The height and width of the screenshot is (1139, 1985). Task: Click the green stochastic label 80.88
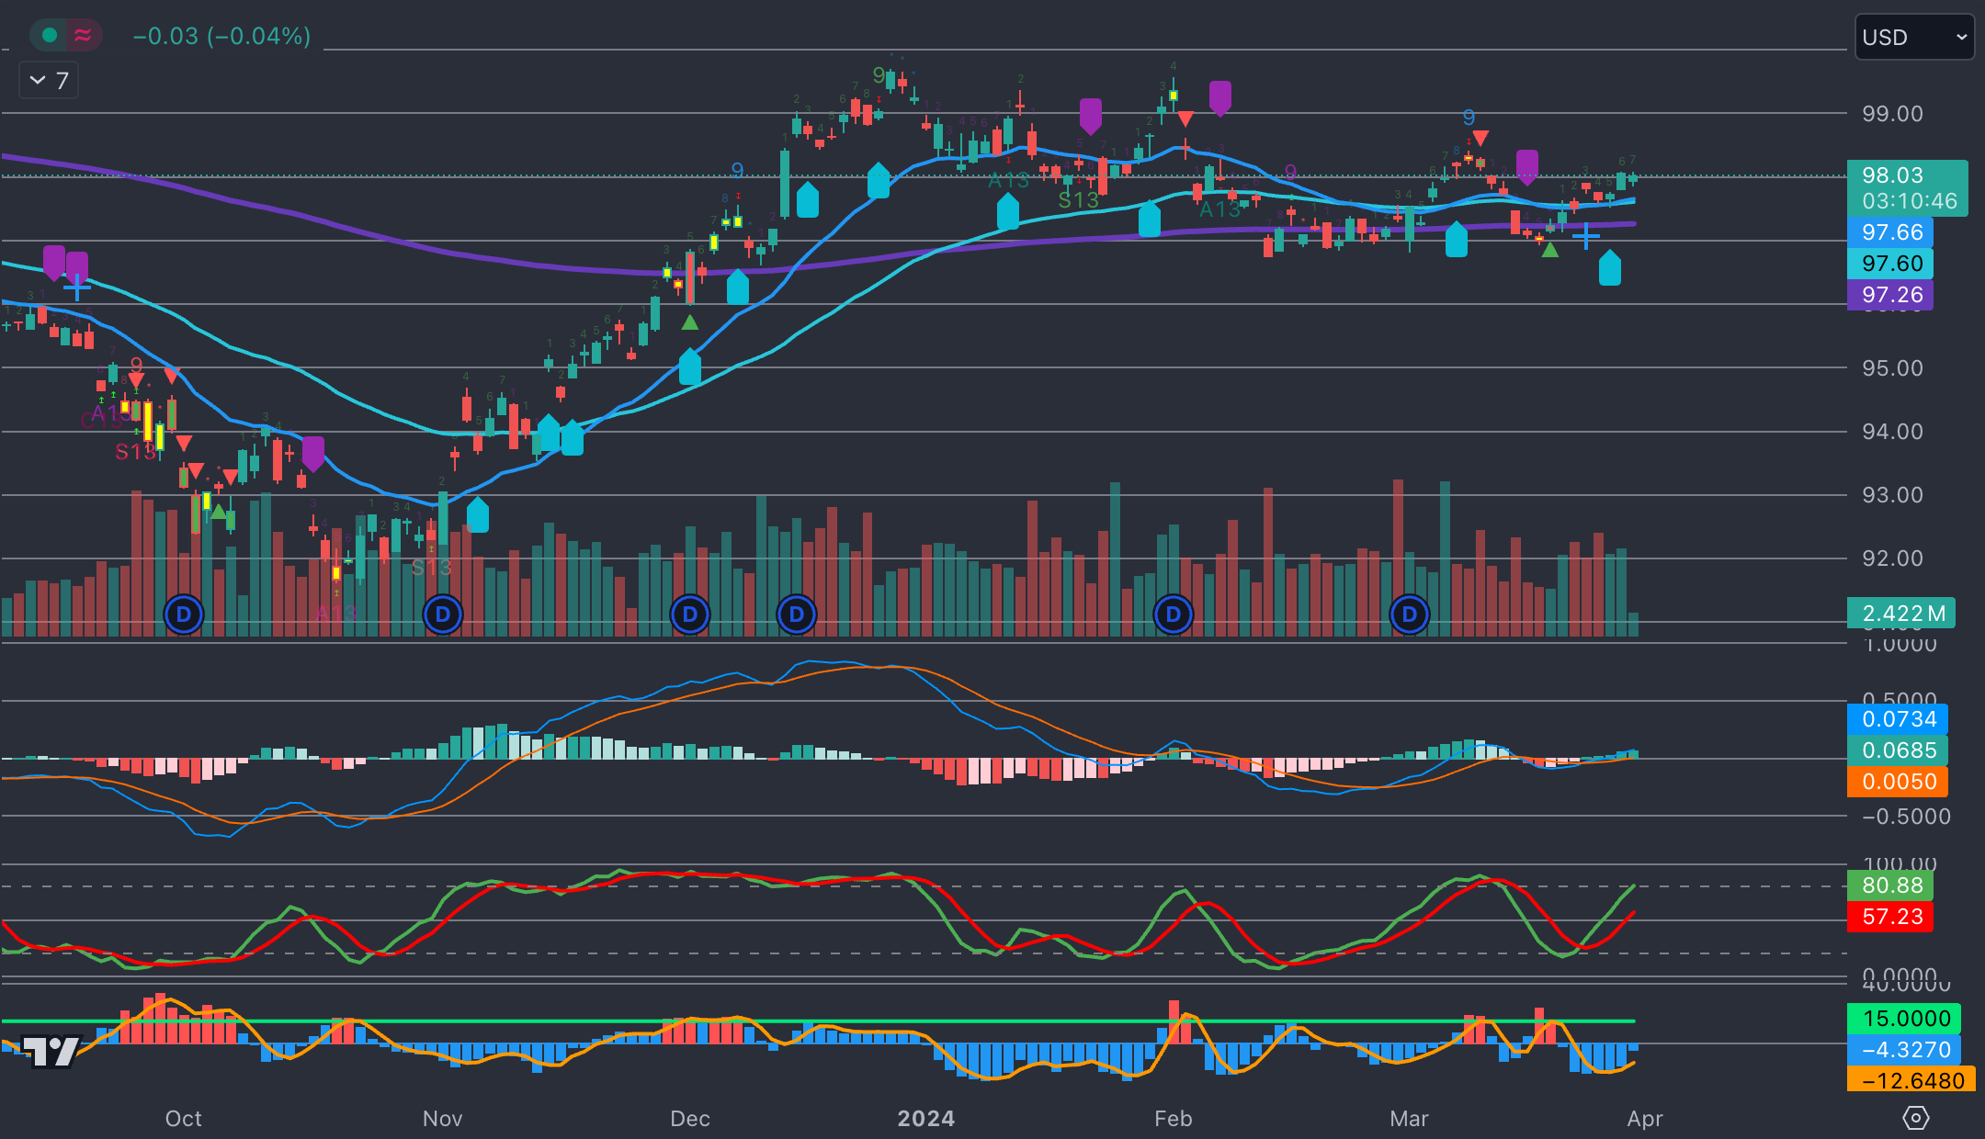pos(1890,885)
